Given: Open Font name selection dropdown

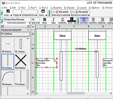Looking at the screenshot, I should (x=30, y=23).
